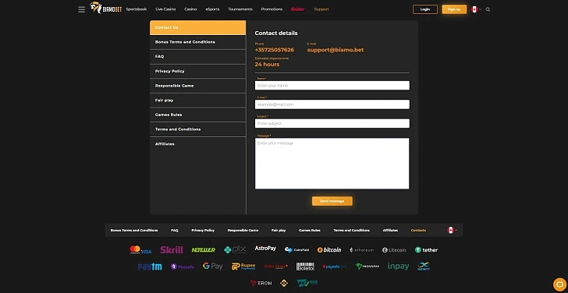Open Support in top navigation
The image size is (568, 293).
coord(321,9)
